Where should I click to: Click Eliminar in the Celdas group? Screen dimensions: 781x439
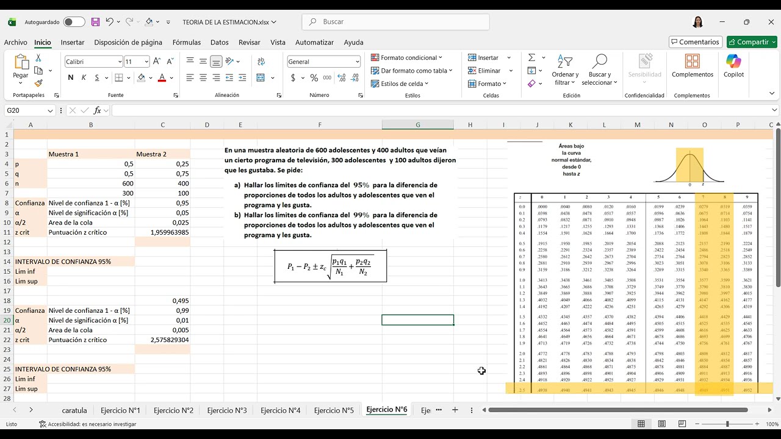click(484, 71)
